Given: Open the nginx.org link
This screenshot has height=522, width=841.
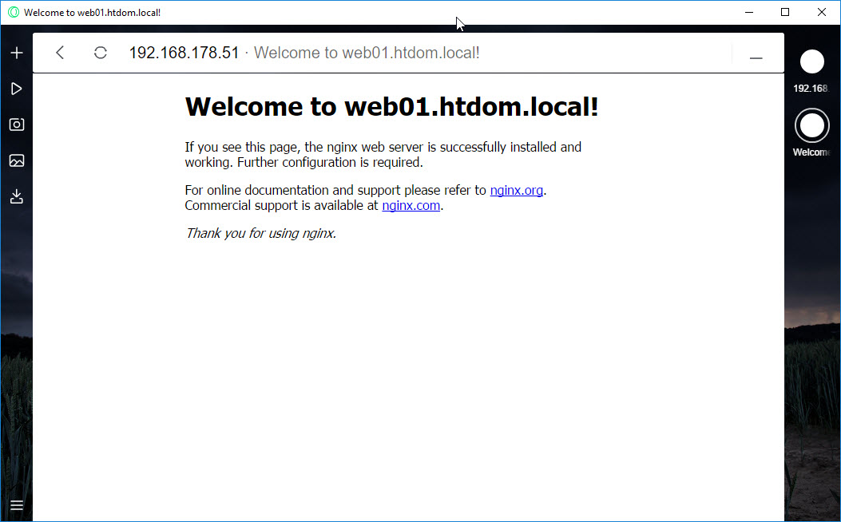Looking at the screenshot, I should click(x=517, y=190).
